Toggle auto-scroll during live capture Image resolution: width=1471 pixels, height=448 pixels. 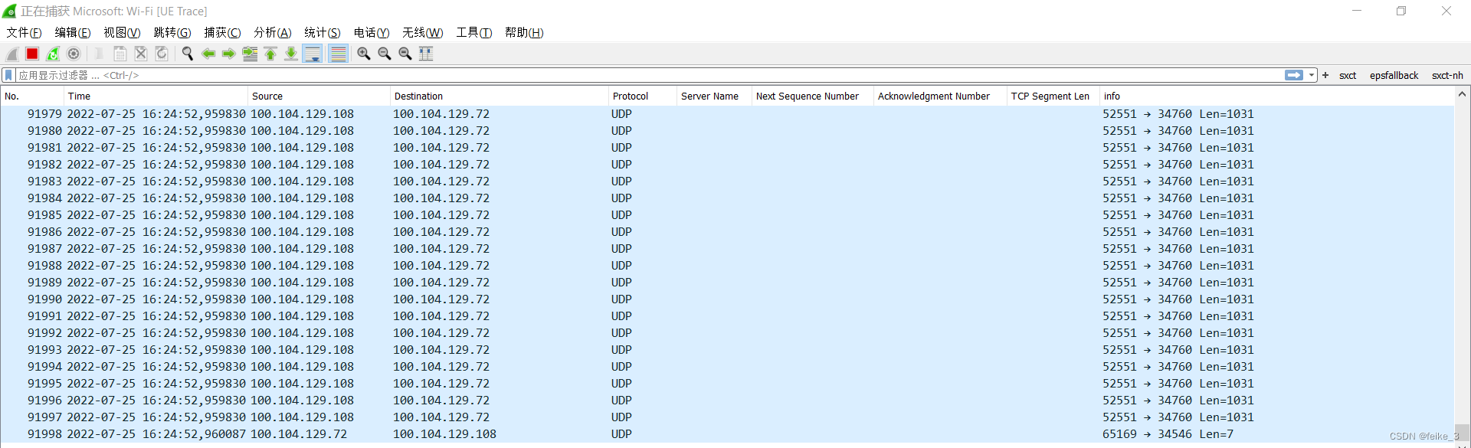point(313,54)
